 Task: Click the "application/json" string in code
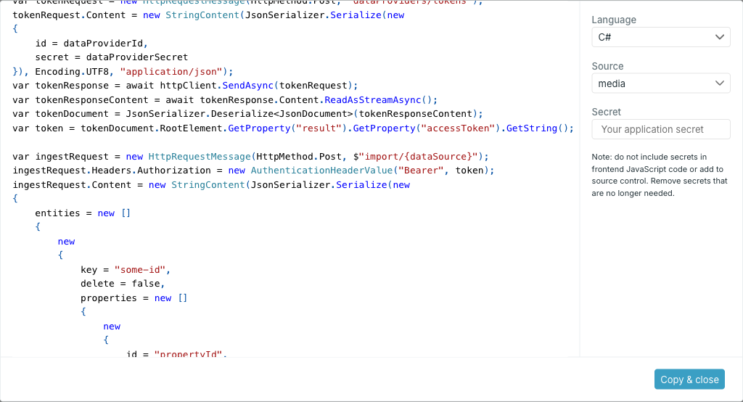[x=171, y=72]
